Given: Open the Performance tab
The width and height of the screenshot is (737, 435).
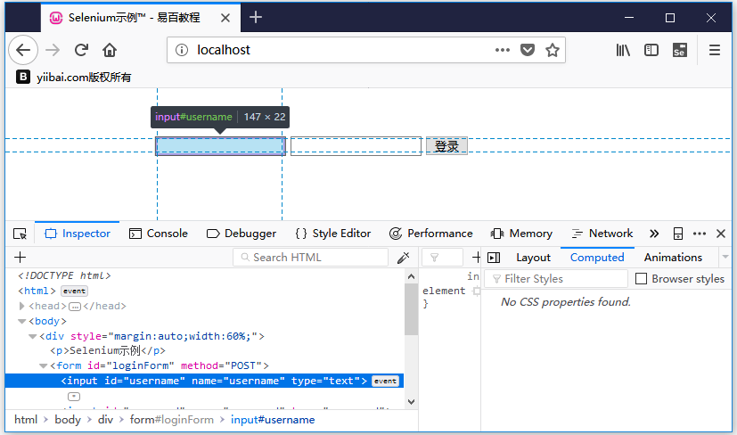Looking at the screenshot, I should (430, 234).
